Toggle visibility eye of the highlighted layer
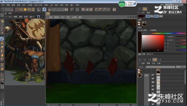The height and width of the screenshot is (106, 187). pyautogui.click(x=153, y=82)
